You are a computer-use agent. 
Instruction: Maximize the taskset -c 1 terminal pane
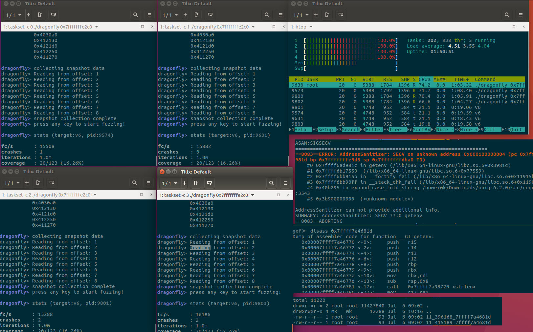pyautogui.click(x=274, y=27)
